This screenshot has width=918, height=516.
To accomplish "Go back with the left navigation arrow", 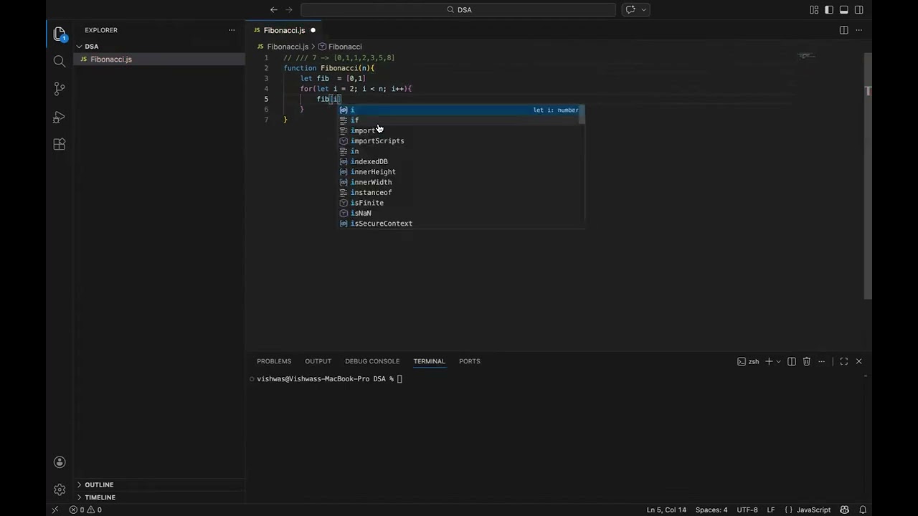I will [273, 9].
